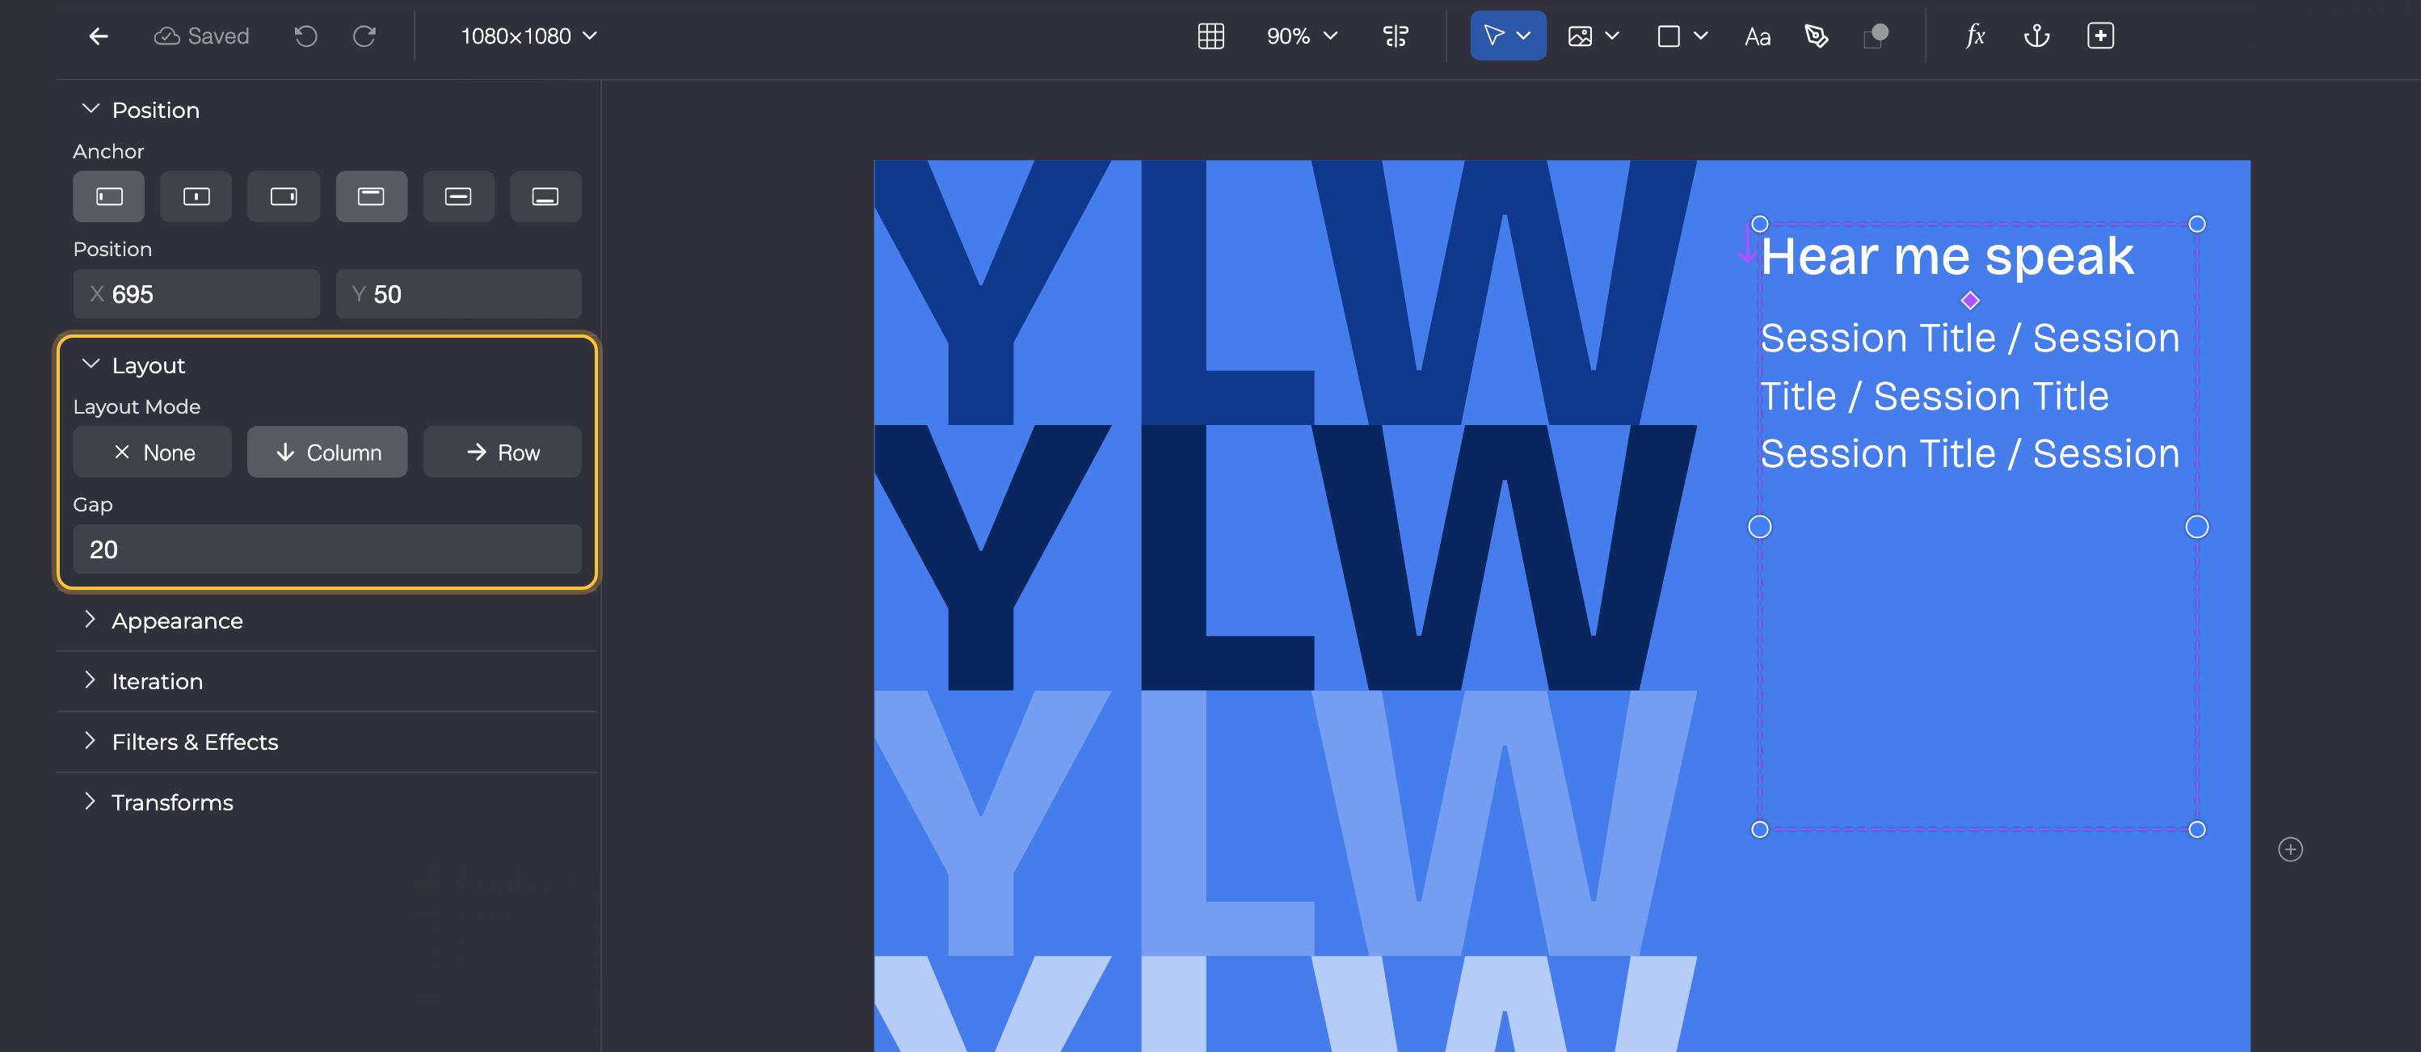Select the rectangle shape tool

[1668, 36]
